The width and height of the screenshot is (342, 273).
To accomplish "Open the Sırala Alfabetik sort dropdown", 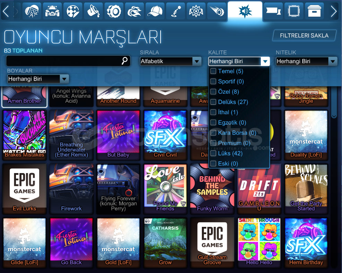I will pos(171,61).
